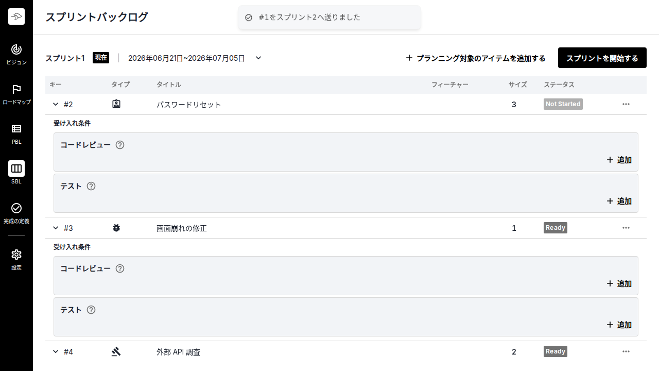659x371 pixels.
Task: Show help for #3 コードレビュー
Action: pos(120,268)
